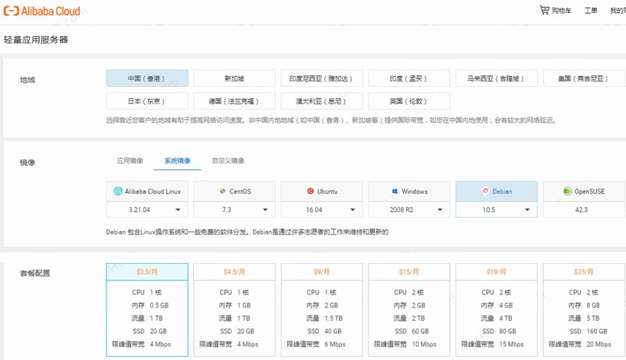Click the '160 GB' SSD value
The image size is (626, 360).
(597, 331)
